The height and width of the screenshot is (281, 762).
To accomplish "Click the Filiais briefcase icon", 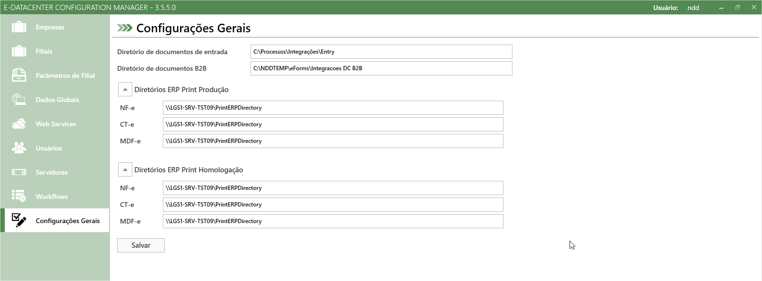I will tap(19, 51).
